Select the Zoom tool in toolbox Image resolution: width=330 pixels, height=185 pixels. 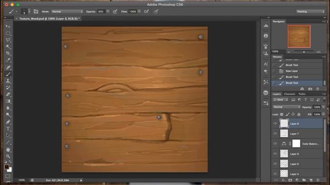coord(8,156)
